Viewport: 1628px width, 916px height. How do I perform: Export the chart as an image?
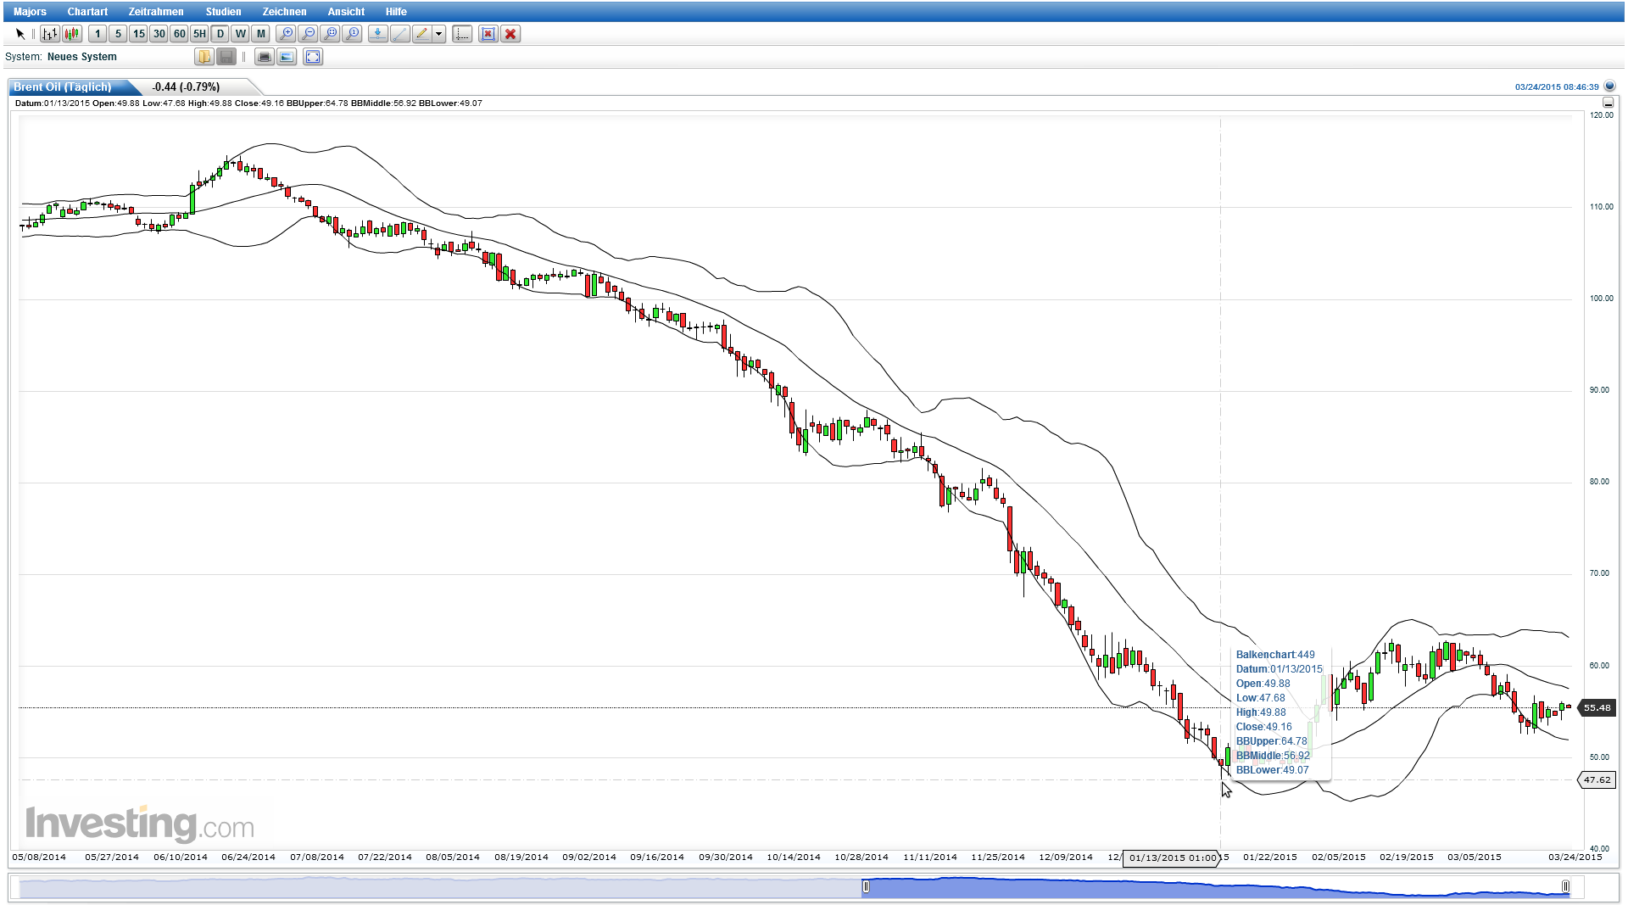[287, 57]
